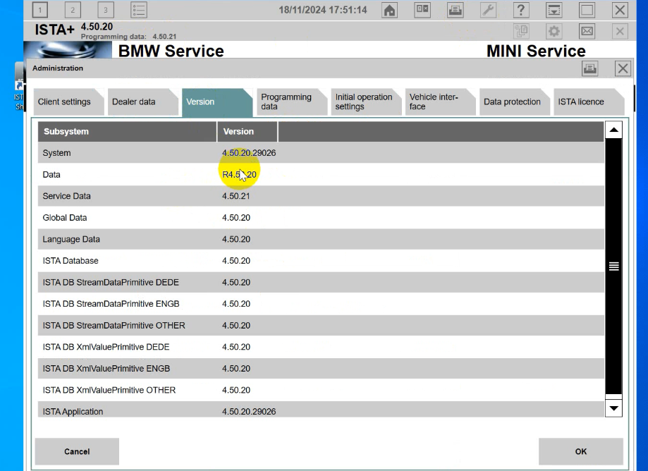Open the Initial operation settings tab
The width and height of the screenshot is (648, 471).
pos(366,102)
